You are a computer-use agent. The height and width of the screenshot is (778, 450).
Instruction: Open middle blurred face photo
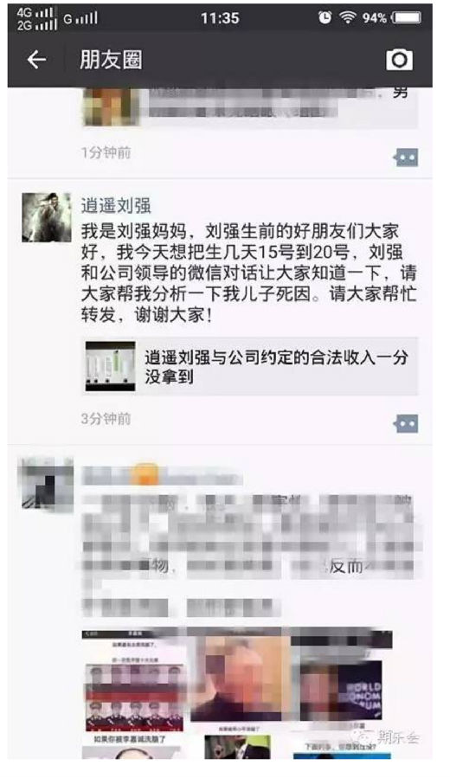point(239,678)
